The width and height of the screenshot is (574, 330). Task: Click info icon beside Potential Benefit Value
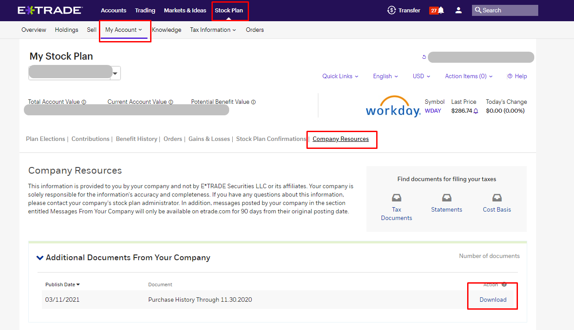pos(253,102)
